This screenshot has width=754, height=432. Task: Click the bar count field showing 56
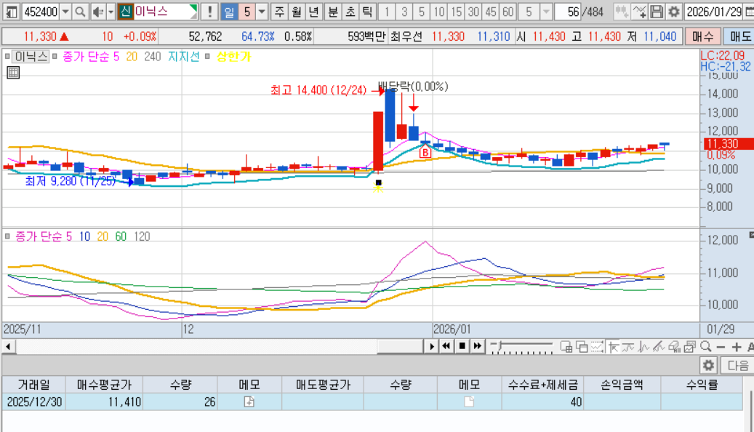(567, 12)
